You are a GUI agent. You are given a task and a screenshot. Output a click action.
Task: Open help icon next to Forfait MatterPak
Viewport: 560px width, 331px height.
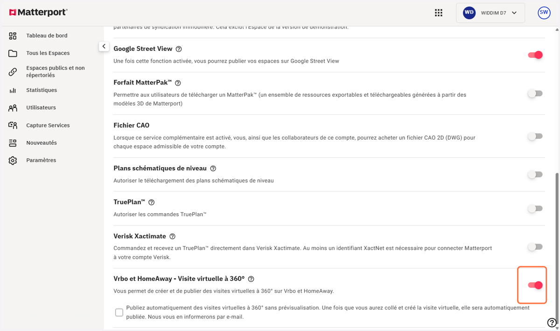pos(178,83)
